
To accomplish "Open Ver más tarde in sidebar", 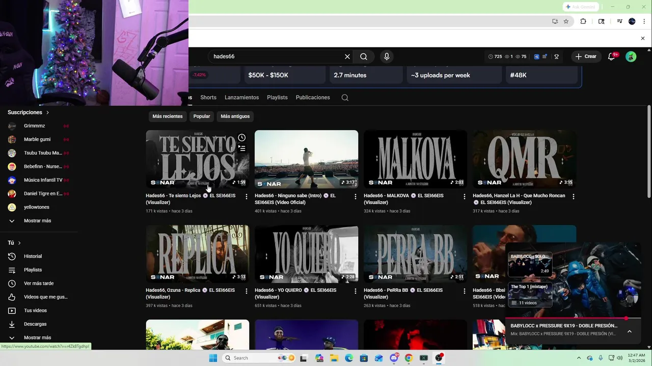I will [39, 283].
